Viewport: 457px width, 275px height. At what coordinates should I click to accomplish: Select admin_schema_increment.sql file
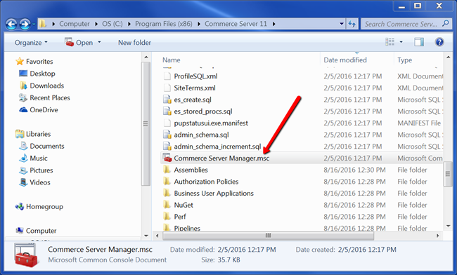[x=217, y=146]
